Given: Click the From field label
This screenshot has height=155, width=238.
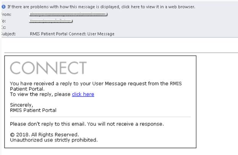Looking at the screenshot, I should (6, 14).
